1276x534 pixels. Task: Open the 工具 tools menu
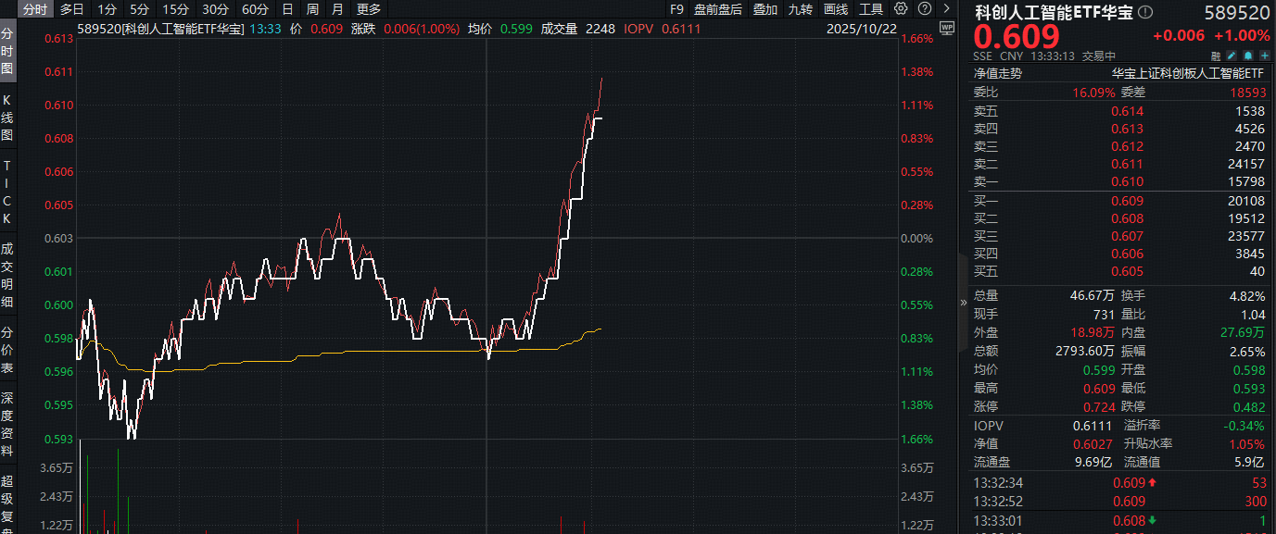point(874,8)
